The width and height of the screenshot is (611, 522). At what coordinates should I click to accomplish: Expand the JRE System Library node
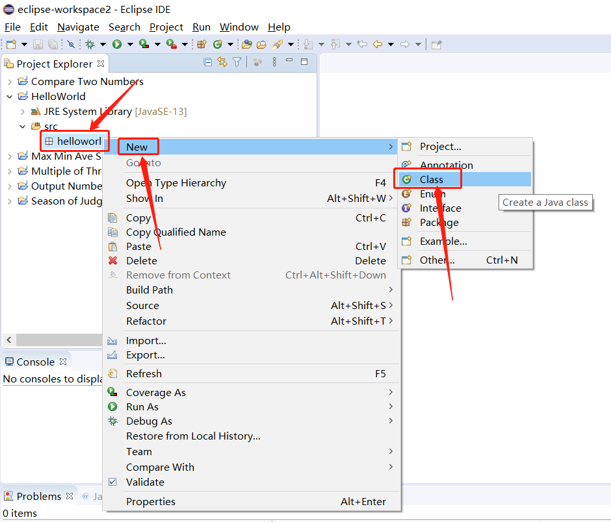tap(23, 112)
